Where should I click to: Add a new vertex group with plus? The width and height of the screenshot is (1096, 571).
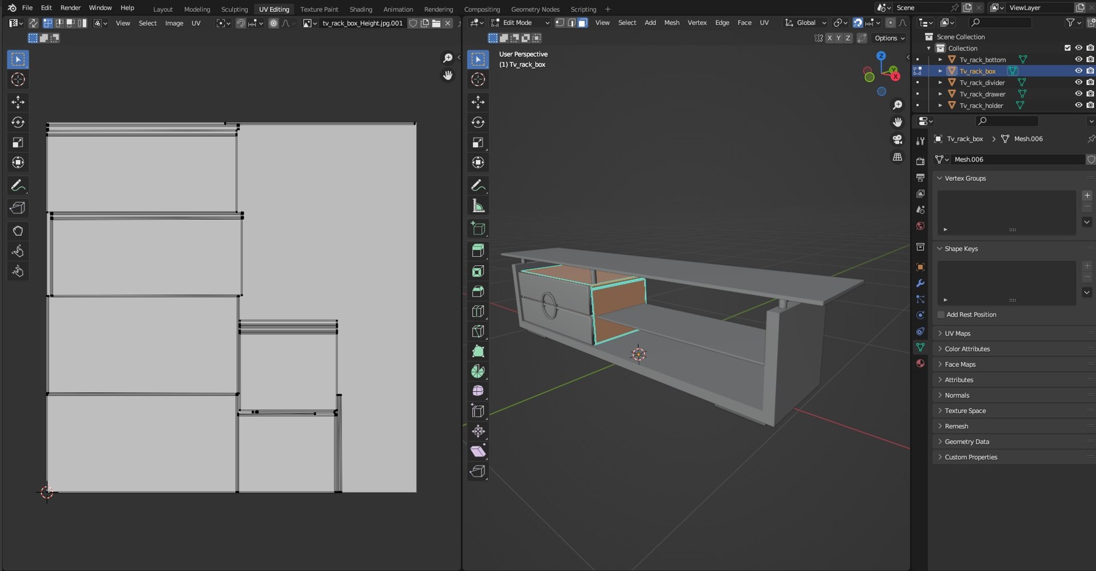point(1087,196)
